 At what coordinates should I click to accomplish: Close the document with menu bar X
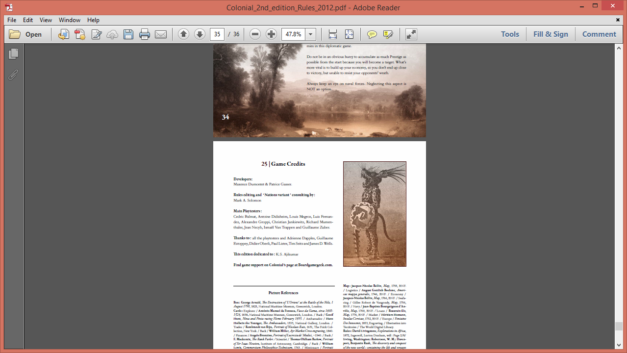[618, 20]
